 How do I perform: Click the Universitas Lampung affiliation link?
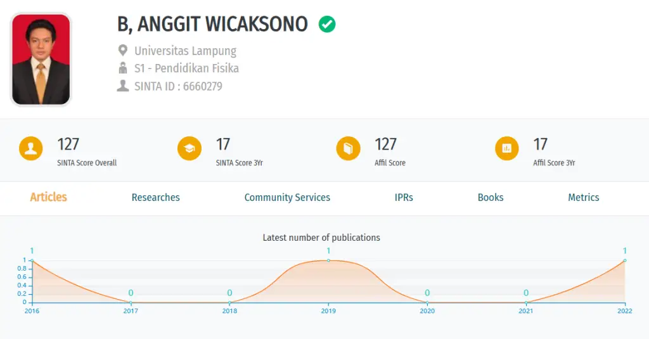pyautogui.click(x=186, y=51)
